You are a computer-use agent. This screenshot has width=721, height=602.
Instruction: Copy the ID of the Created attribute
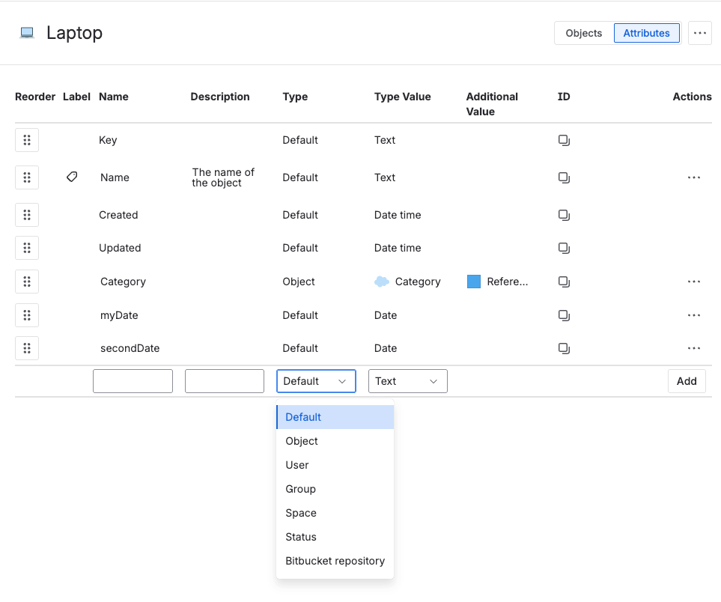(564, 215)
